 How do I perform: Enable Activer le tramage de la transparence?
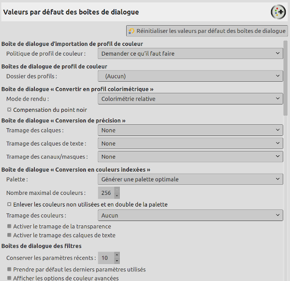9,226
